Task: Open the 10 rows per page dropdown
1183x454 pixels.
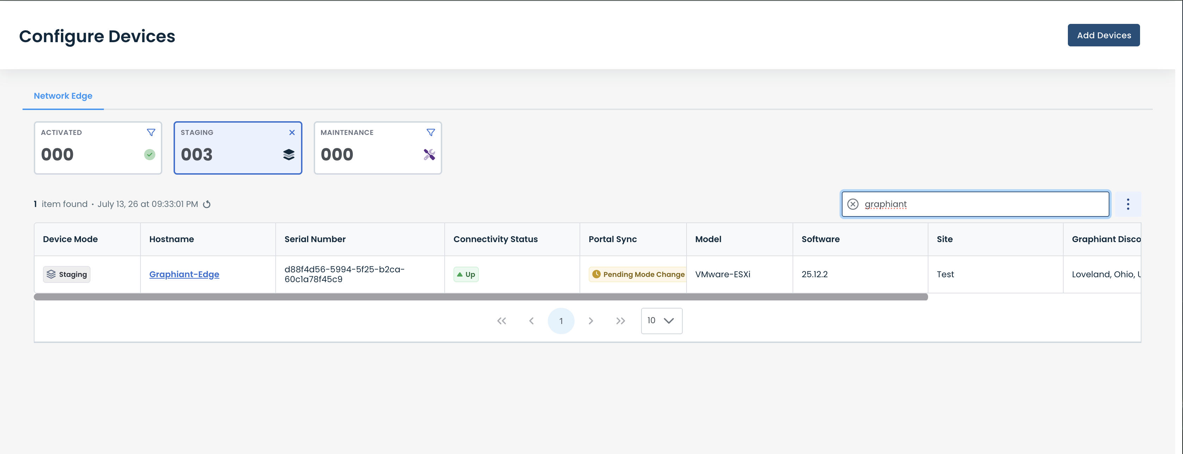Action: (x=661, y=321)
